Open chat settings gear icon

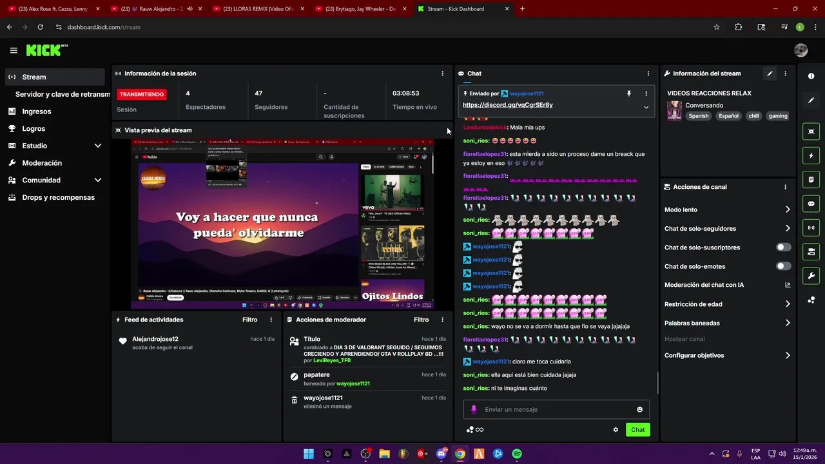click(616, 430)
